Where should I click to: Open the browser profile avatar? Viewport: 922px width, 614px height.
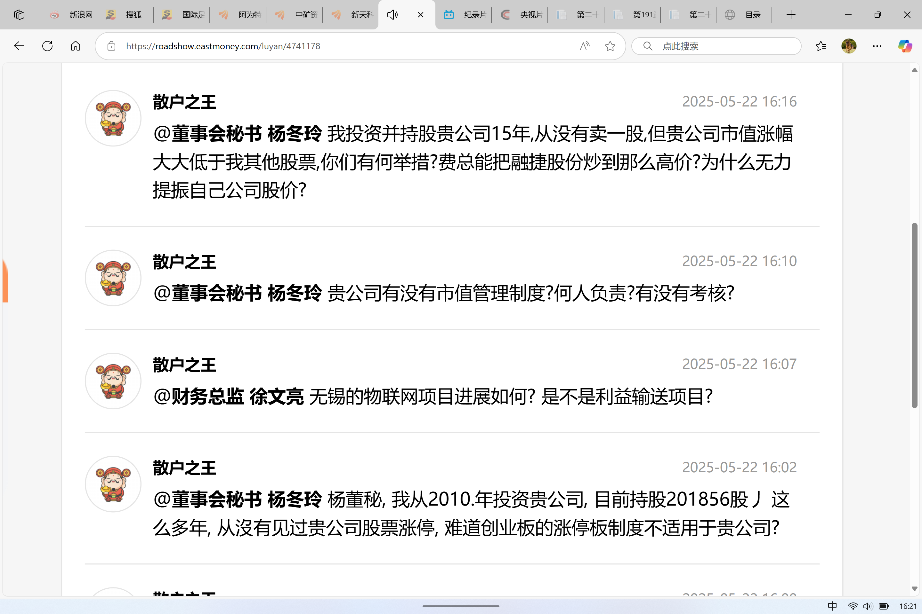(x=849, y=46)
